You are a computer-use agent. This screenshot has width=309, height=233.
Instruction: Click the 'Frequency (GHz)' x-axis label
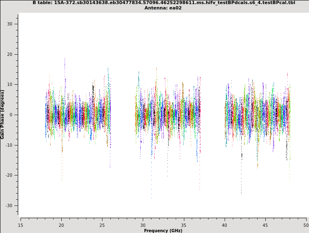coord(163,231)
